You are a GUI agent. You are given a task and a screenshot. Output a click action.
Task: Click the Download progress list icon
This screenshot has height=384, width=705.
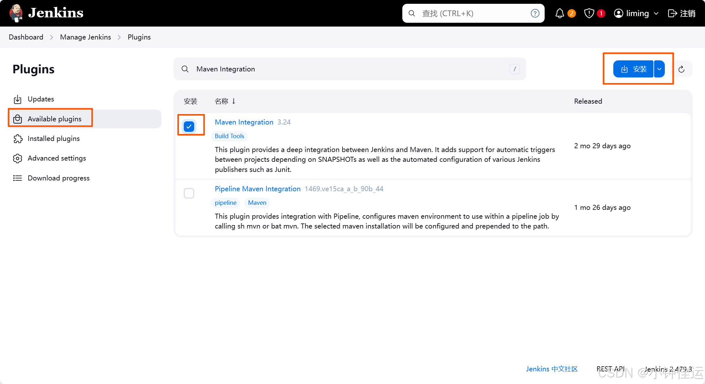[18, 178]
